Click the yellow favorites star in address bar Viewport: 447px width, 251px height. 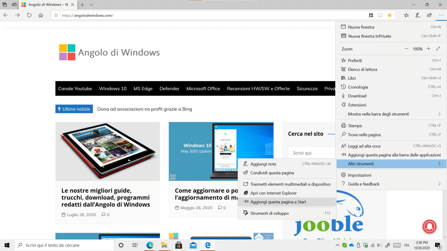389,15
